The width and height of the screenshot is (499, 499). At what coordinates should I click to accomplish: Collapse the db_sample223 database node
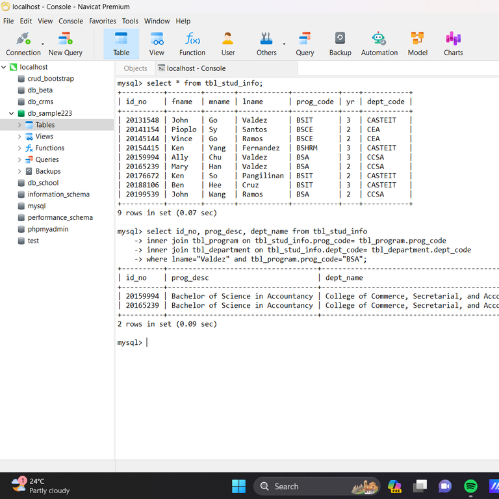click(x=12, y=113)
